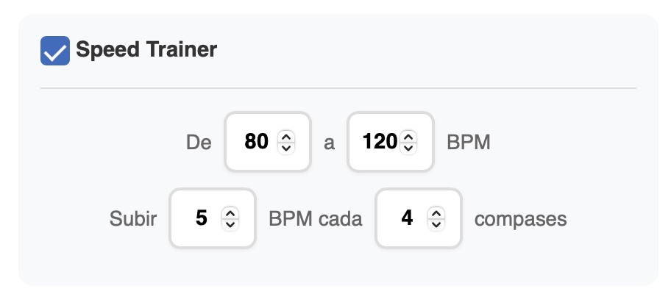Uncheck the Speed Trainer checkbox

point(55,51)
